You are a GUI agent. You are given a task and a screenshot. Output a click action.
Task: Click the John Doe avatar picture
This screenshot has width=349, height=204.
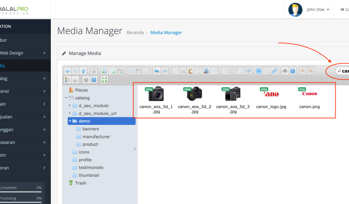[x=295, y=9]
